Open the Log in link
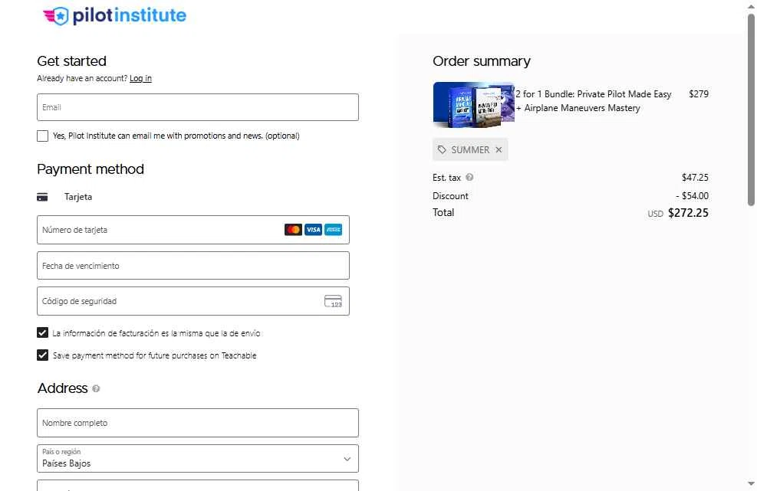This screenshot has height=491, width=757. pos(140,78)
